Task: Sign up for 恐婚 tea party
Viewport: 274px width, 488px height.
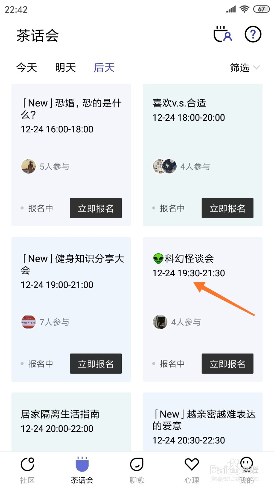Action: [x=96, y=208]
